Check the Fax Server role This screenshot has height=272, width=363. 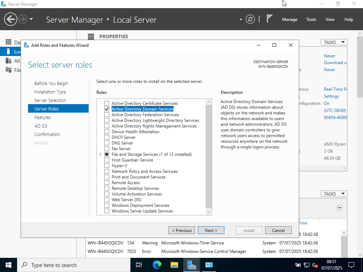tap(107, 148)
